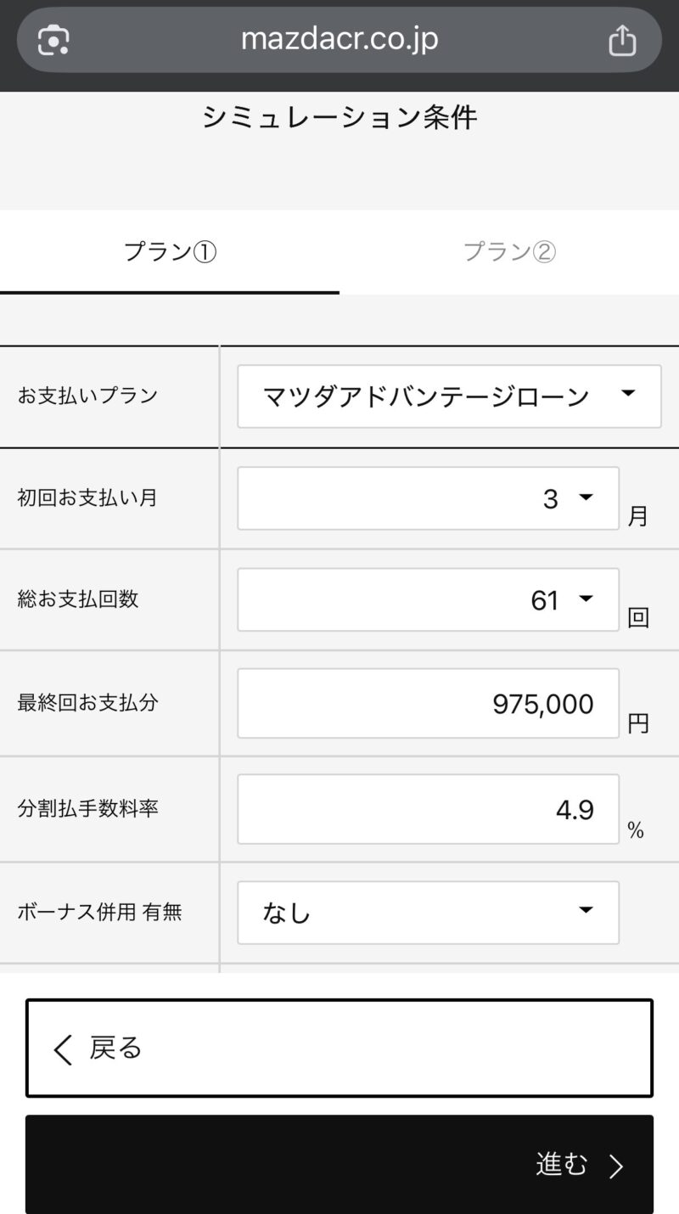Tap the reader/scan icon beside URL
Screen dimensions: 679x1214
click(53, 40)
